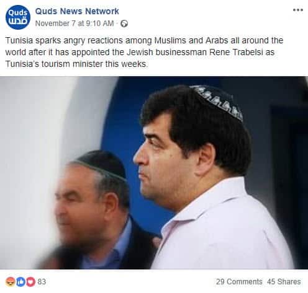This screenshot has height=293, width=308.
Task: Click the embroidered kippah in the photo
Action: 217,101
